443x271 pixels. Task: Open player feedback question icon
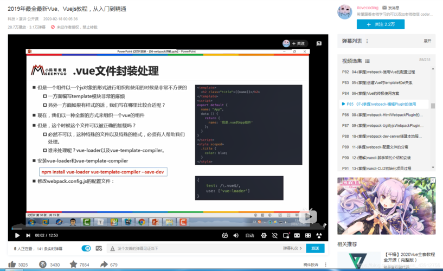(x=319, y=43)
